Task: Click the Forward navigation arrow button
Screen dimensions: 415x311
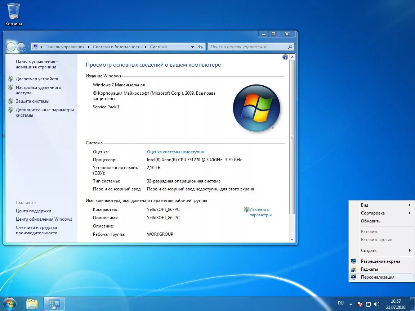Action: pos(21,47)
